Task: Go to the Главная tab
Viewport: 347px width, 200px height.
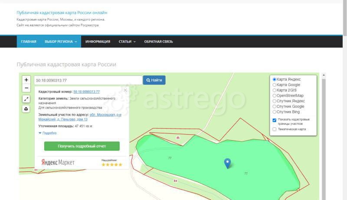Action: click(29, 42)
